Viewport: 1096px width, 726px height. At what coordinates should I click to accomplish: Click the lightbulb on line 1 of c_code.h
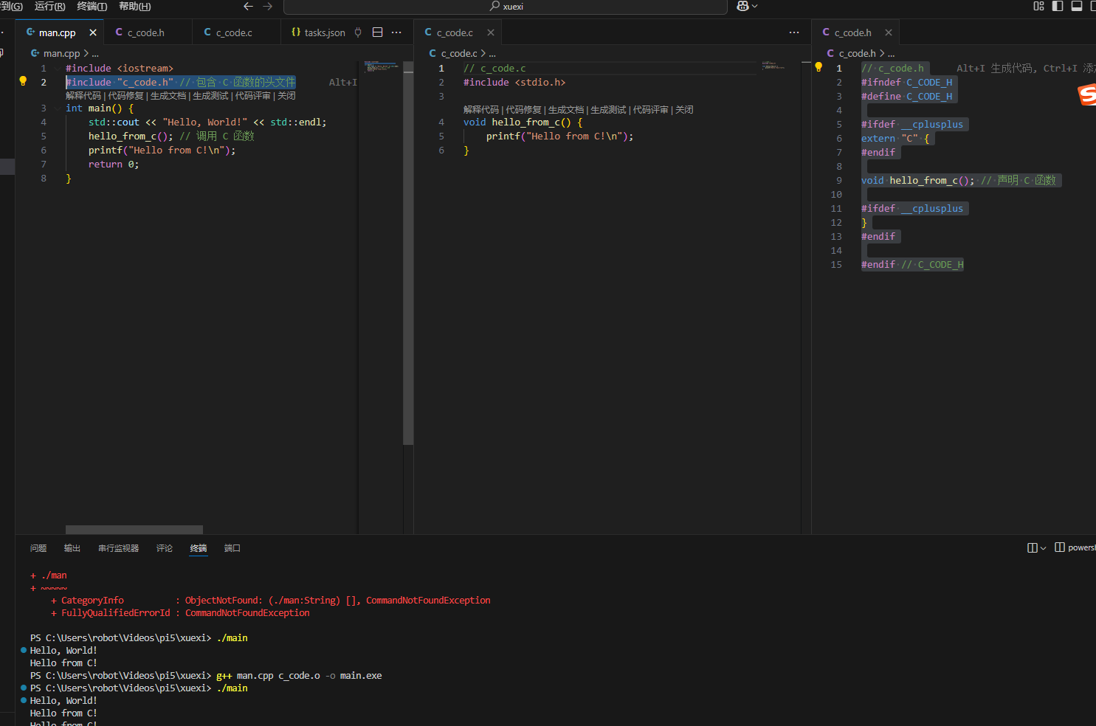pyautogui.click(x=818, y=67)
